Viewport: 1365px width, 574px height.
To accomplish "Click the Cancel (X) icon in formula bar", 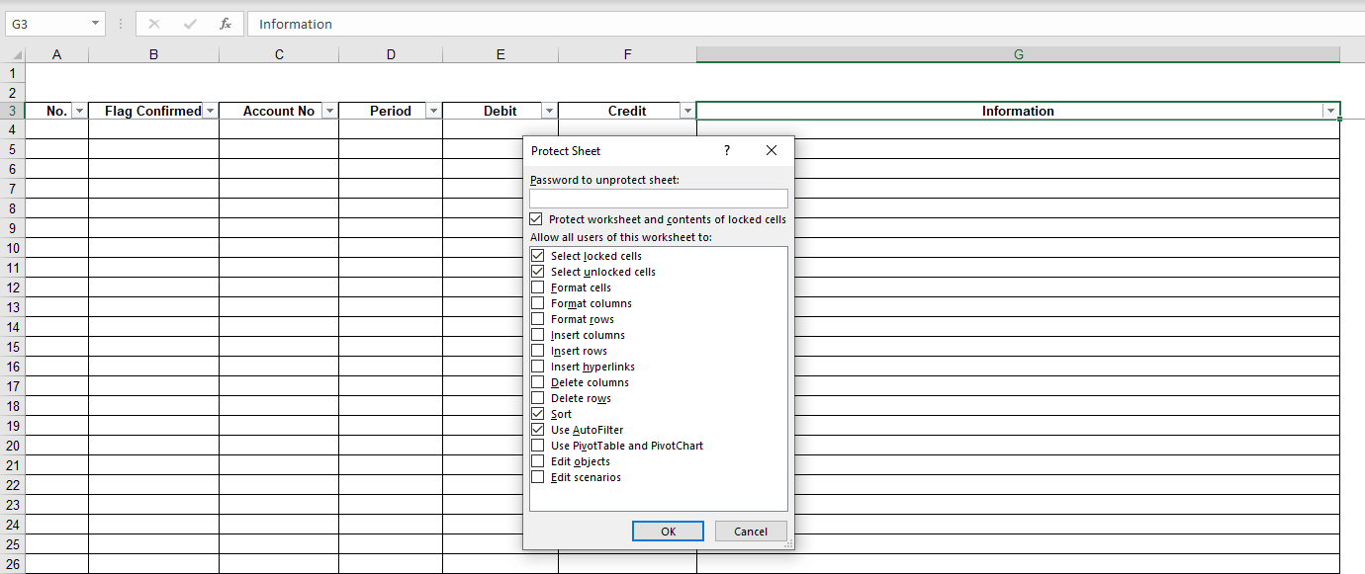I will (x=154, y=24).
